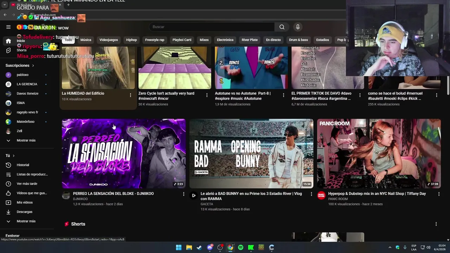This screenshot has height=253, width=450.
Task: Open options for the BAD BUNNY vlog
Action: click(x=311, y=194)
